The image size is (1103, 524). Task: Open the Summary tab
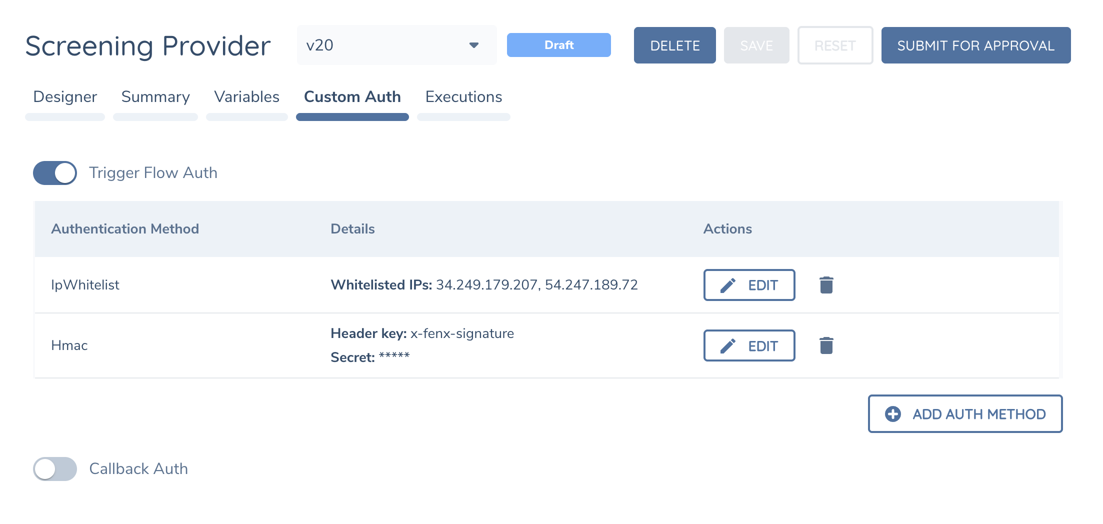click(x=155, y=97)
